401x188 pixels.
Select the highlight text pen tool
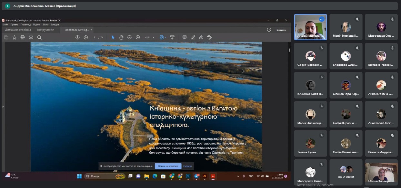(193, 37)
